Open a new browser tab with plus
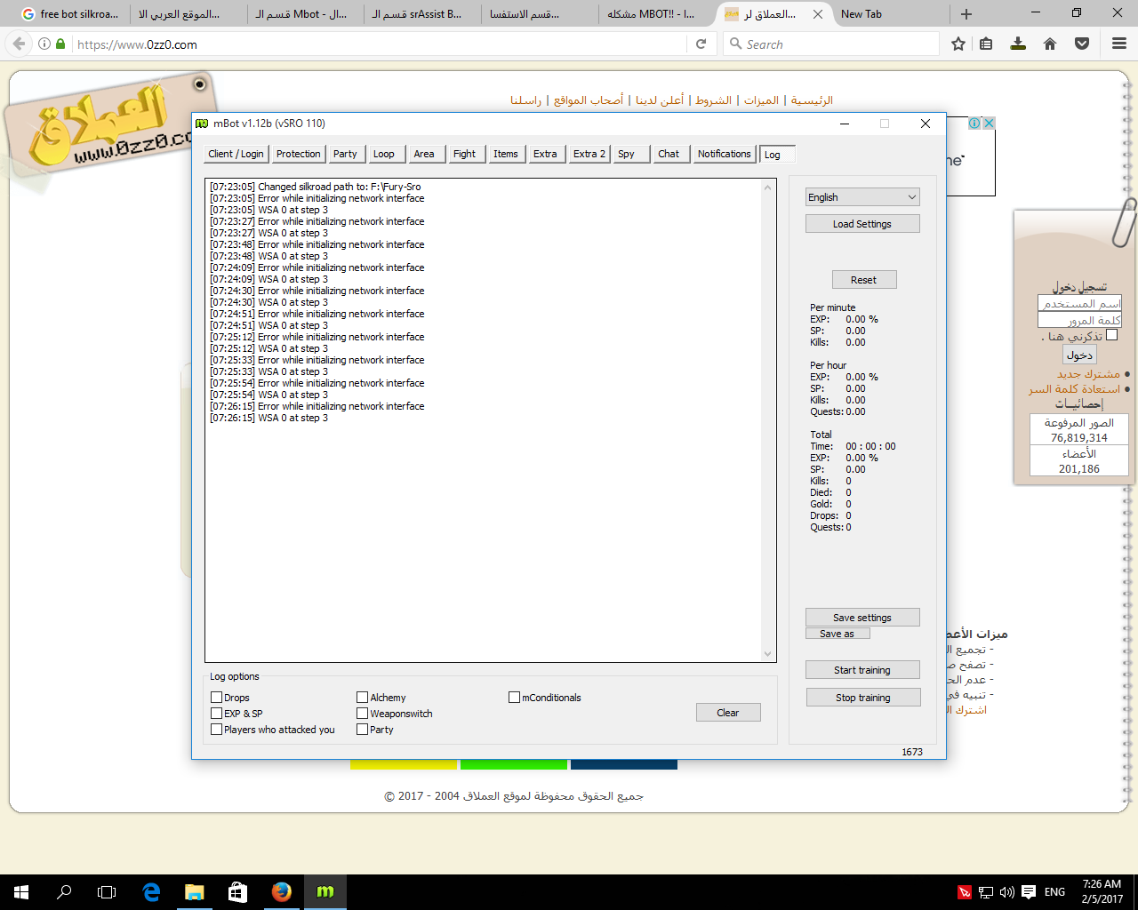The width and height of the screenshot is (1138, 910). point(966,13)
